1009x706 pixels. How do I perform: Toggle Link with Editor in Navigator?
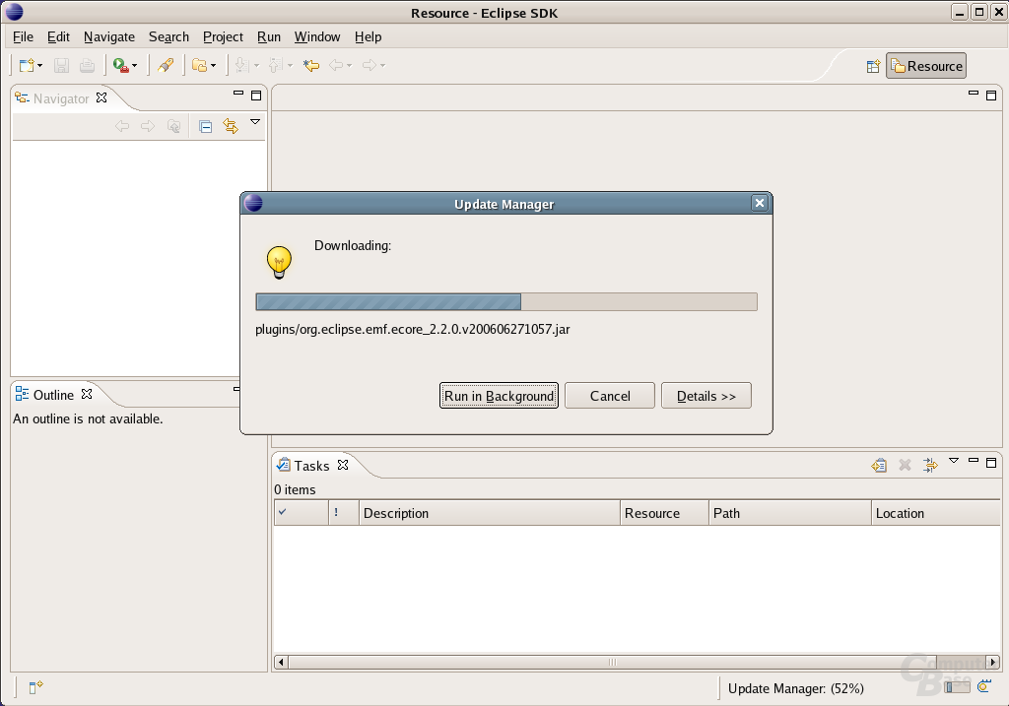(231, 126)
